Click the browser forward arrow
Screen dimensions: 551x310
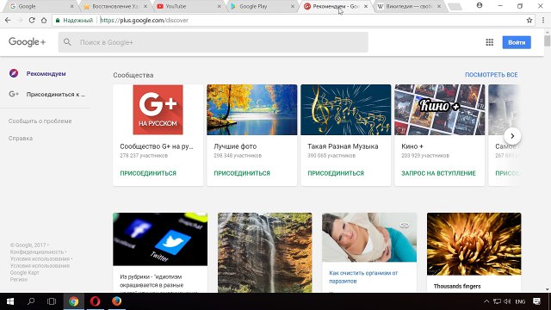[20, 21]
